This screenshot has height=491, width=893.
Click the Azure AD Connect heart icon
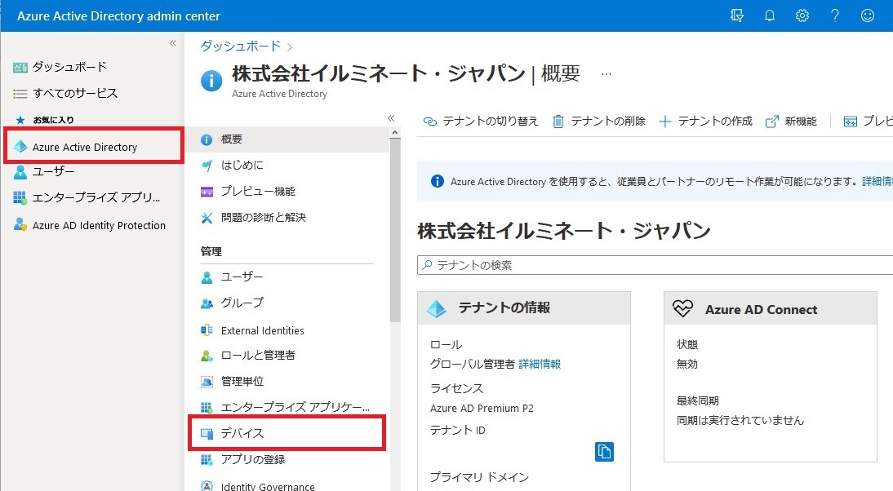682,309
